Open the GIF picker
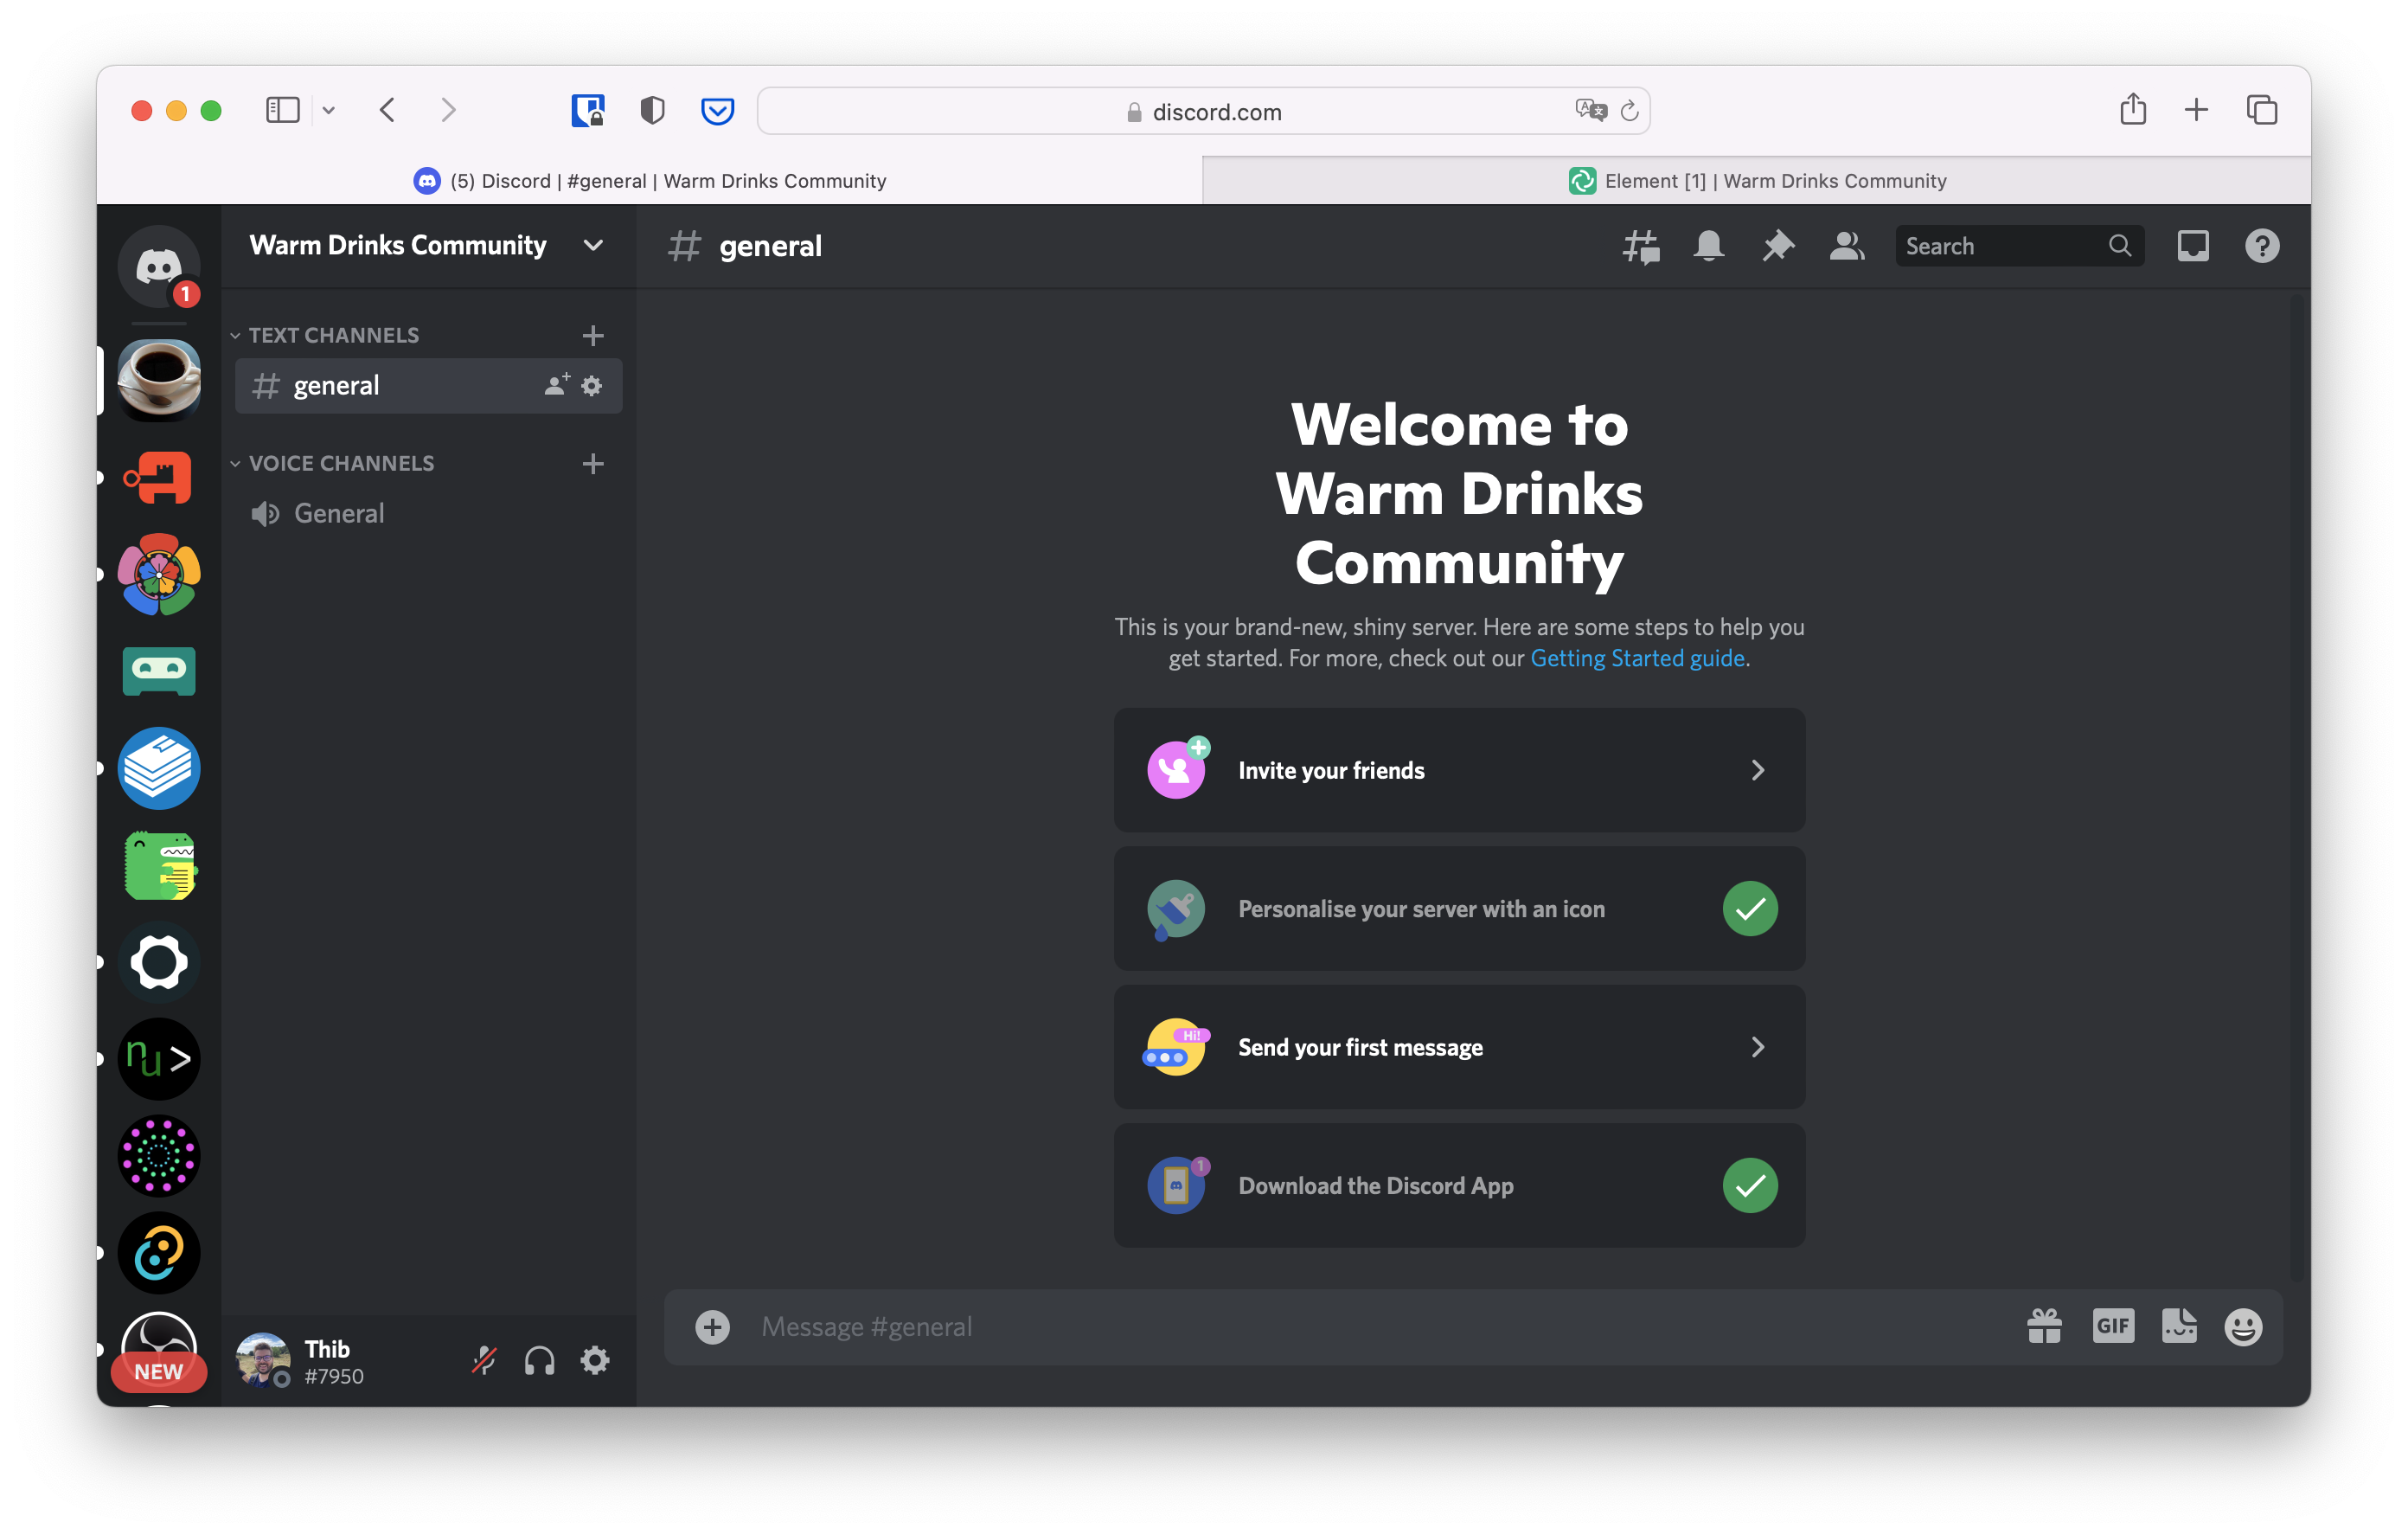The image size is (2408, 1535). pos(2113,1326)
